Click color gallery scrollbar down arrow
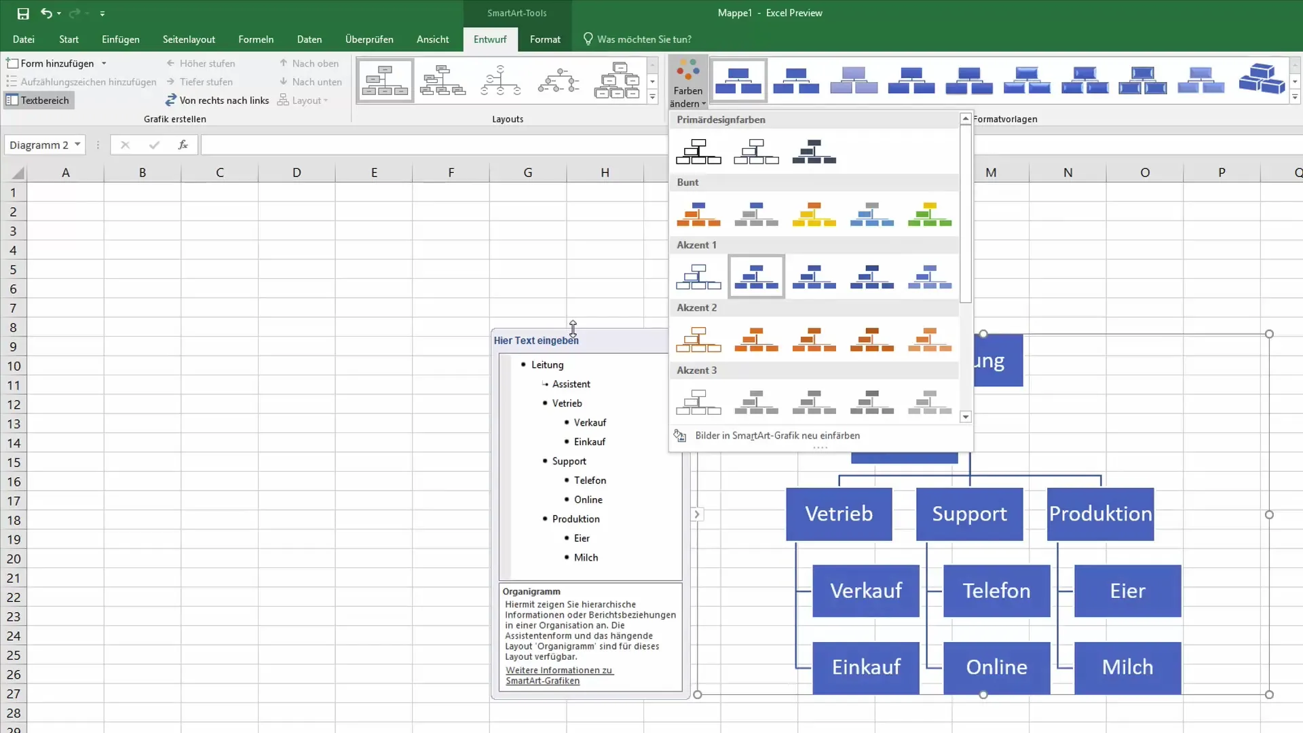 966,417
